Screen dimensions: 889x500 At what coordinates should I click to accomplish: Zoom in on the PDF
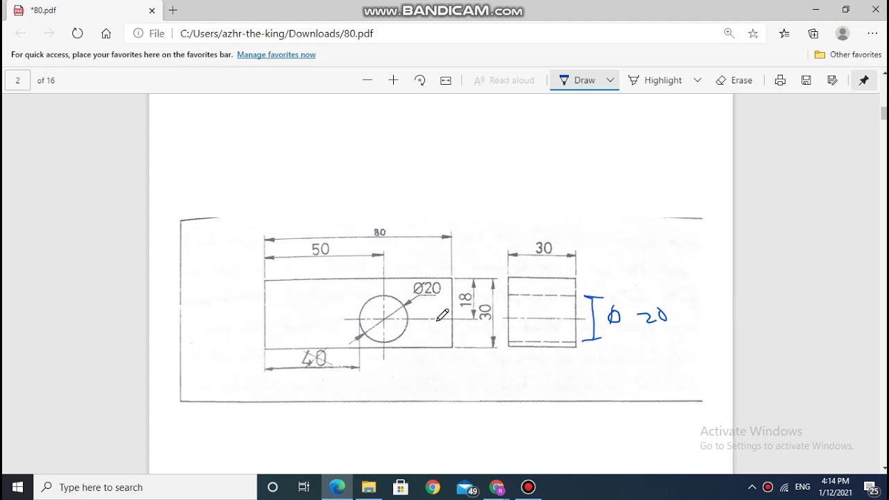pos(393,80)
